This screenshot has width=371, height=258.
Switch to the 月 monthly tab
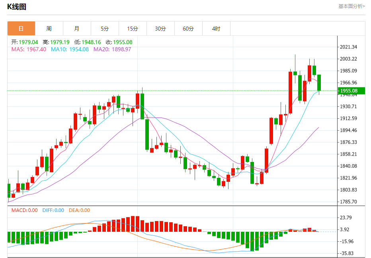(77, 29)
